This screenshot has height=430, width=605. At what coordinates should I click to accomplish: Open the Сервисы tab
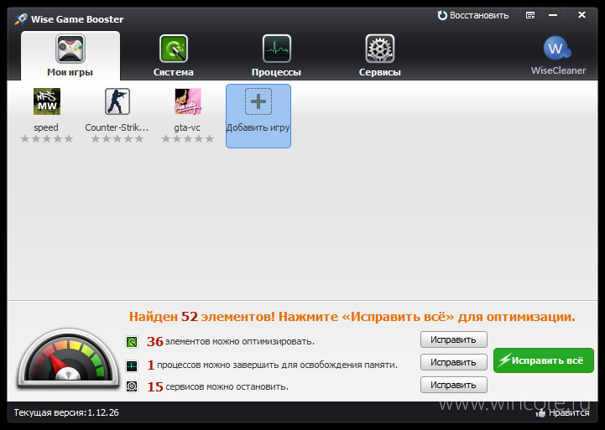[x=379, y=56]
